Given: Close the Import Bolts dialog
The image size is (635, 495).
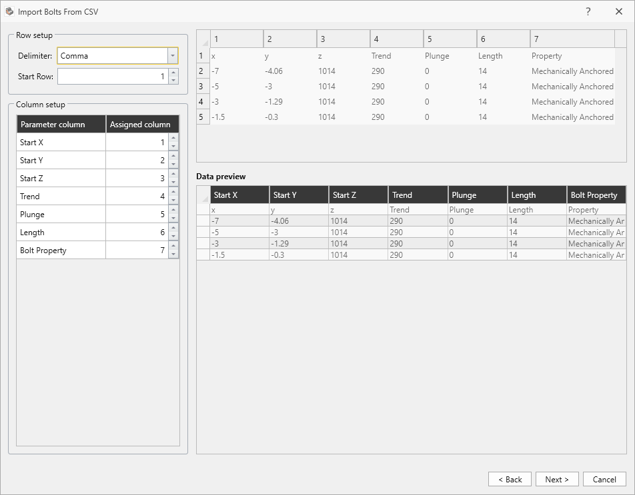Looking at the screenshot, I should tap(619, 12).
